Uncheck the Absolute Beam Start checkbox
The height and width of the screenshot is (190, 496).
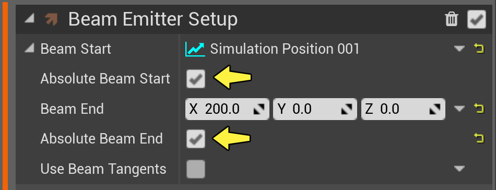(x=196, y=79)
